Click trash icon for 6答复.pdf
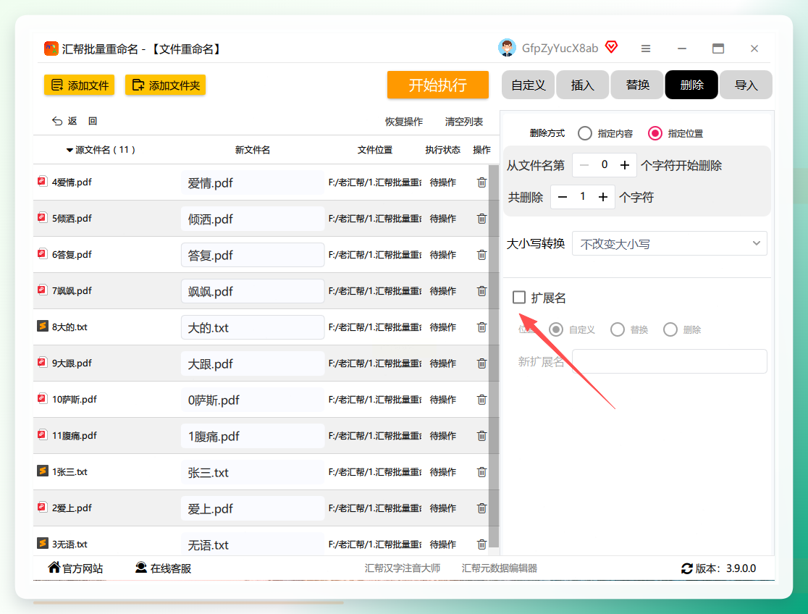The width and height of the screenshot is (808, 614). pos(481,255)
